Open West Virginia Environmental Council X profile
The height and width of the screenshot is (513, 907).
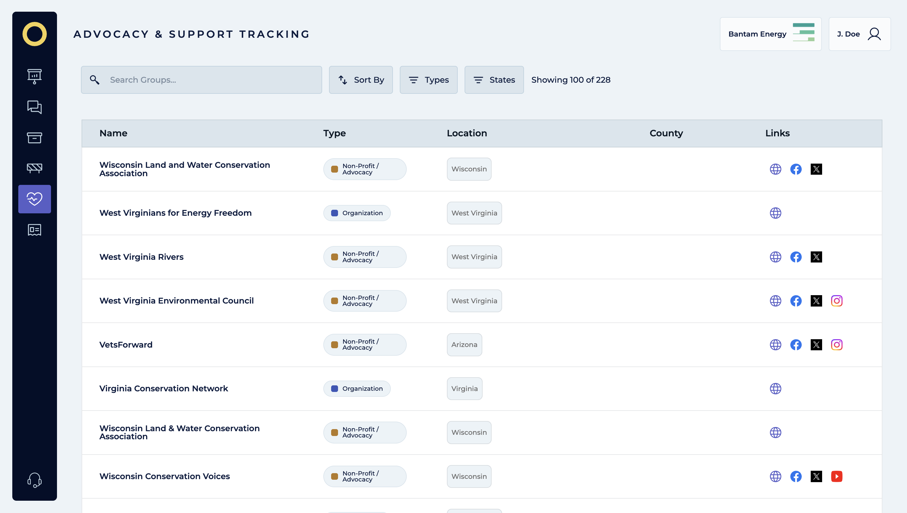click(x=816, y=301)
